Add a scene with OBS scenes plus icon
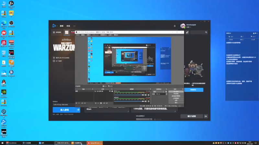Screen dimensions: 259x145 pyautogui.click(x=76, y=103)
